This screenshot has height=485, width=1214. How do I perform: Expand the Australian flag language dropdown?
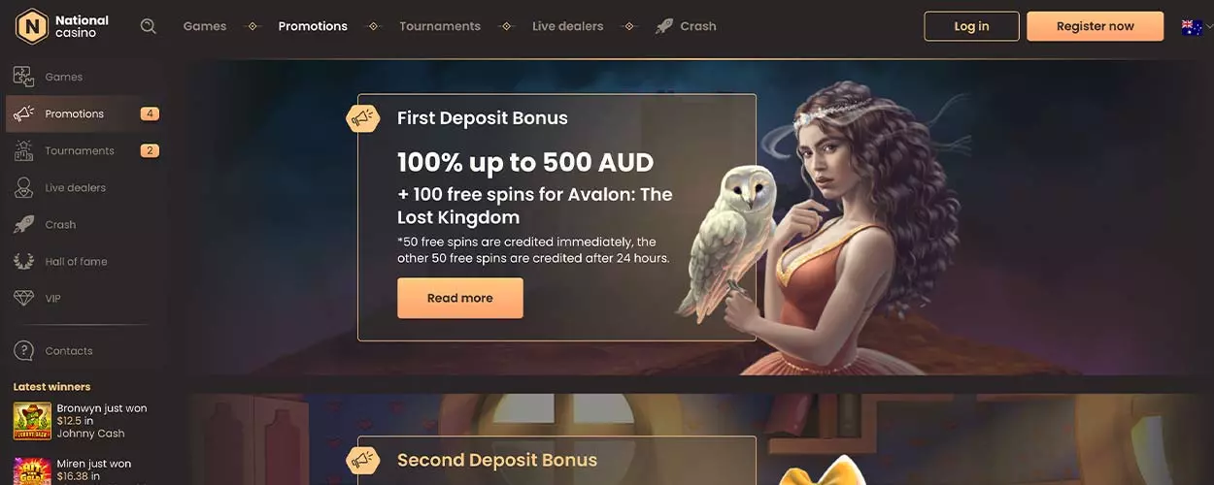(1196, 27)
